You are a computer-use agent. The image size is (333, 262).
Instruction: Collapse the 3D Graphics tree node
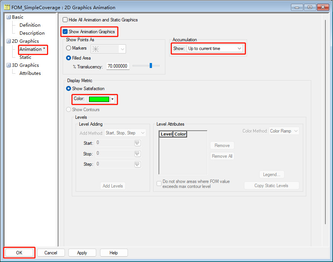[8, 65]
